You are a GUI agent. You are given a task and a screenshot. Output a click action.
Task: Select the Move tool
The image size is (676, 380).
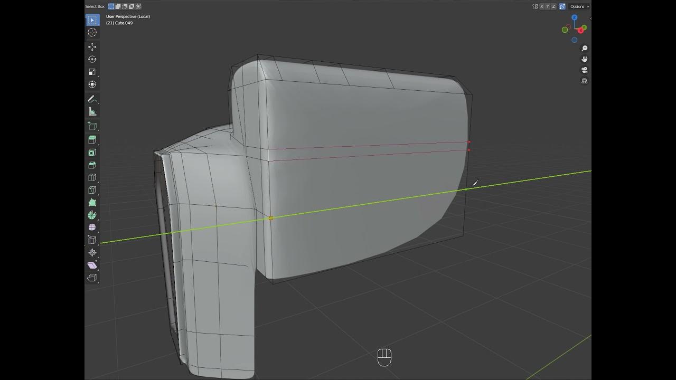point(92,47)
